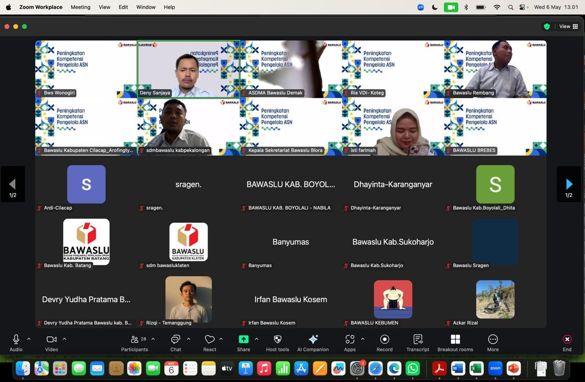The width and height of the screenshot is (585, 382).
Task: Open Control Center in the menu bar
Action: click(x=523, y=7)
